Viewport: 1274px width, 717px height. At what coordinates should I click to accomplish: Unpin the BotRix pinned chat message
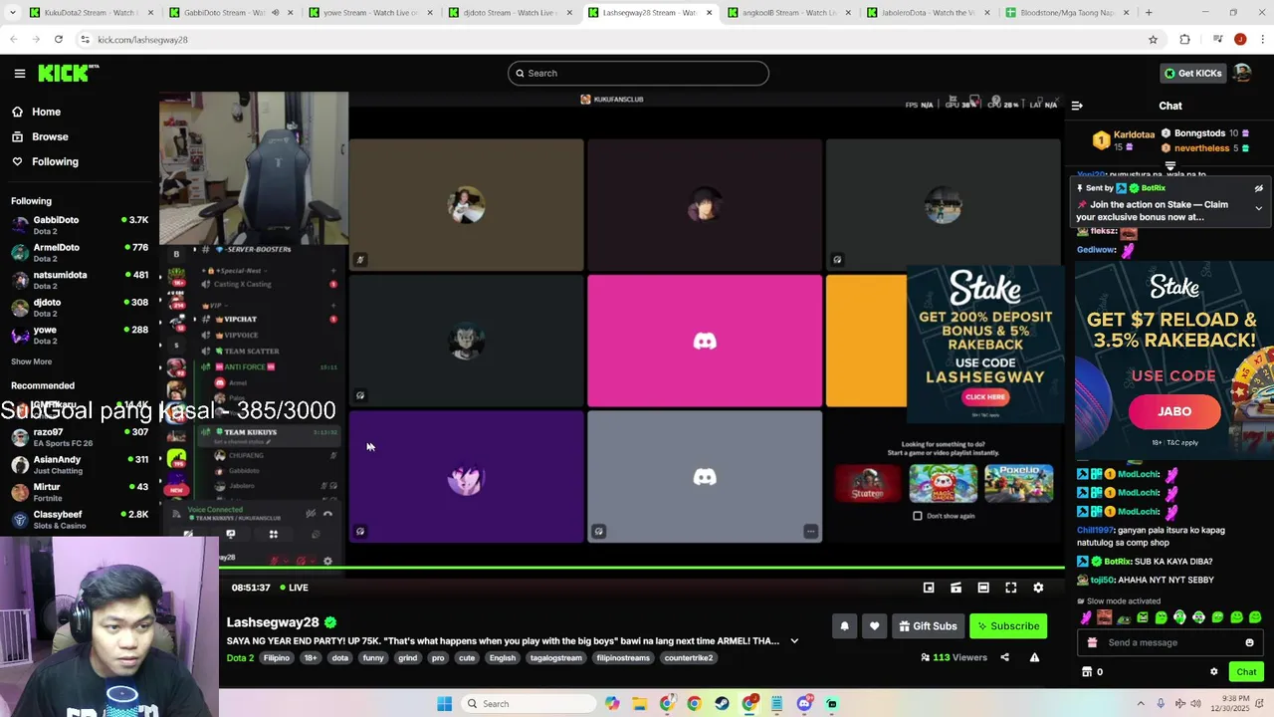[1258, 188]
